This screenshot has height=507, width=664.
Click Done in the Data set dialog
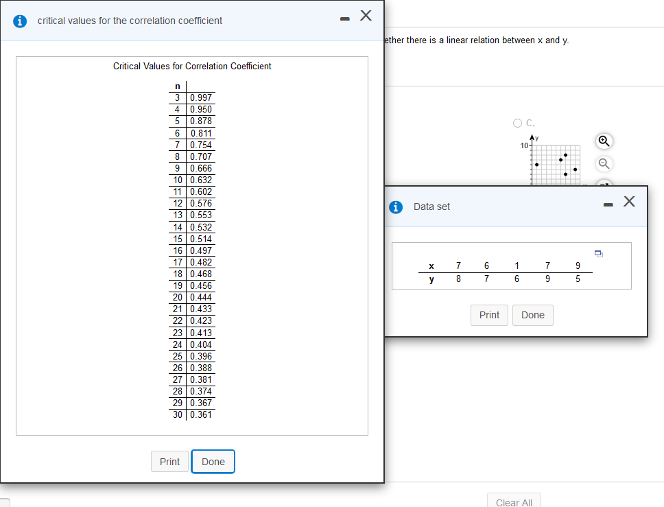tap(533, 315)
